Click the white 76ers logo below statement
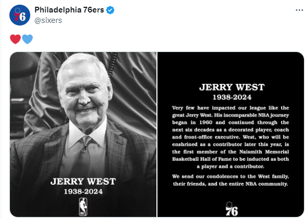Screen dimensions: 305x218 (x=231, y=209)
